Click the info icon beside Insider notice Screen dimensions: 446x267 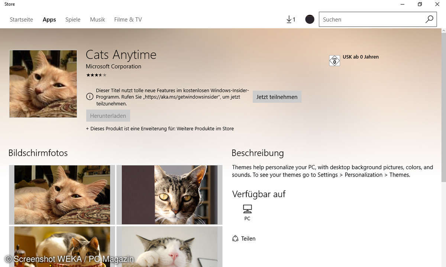(x=90, y=97)
